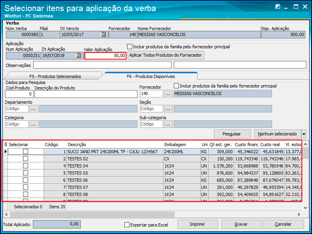Switch to F5 - Produtos Selecionados tab

tap(55, 76)
